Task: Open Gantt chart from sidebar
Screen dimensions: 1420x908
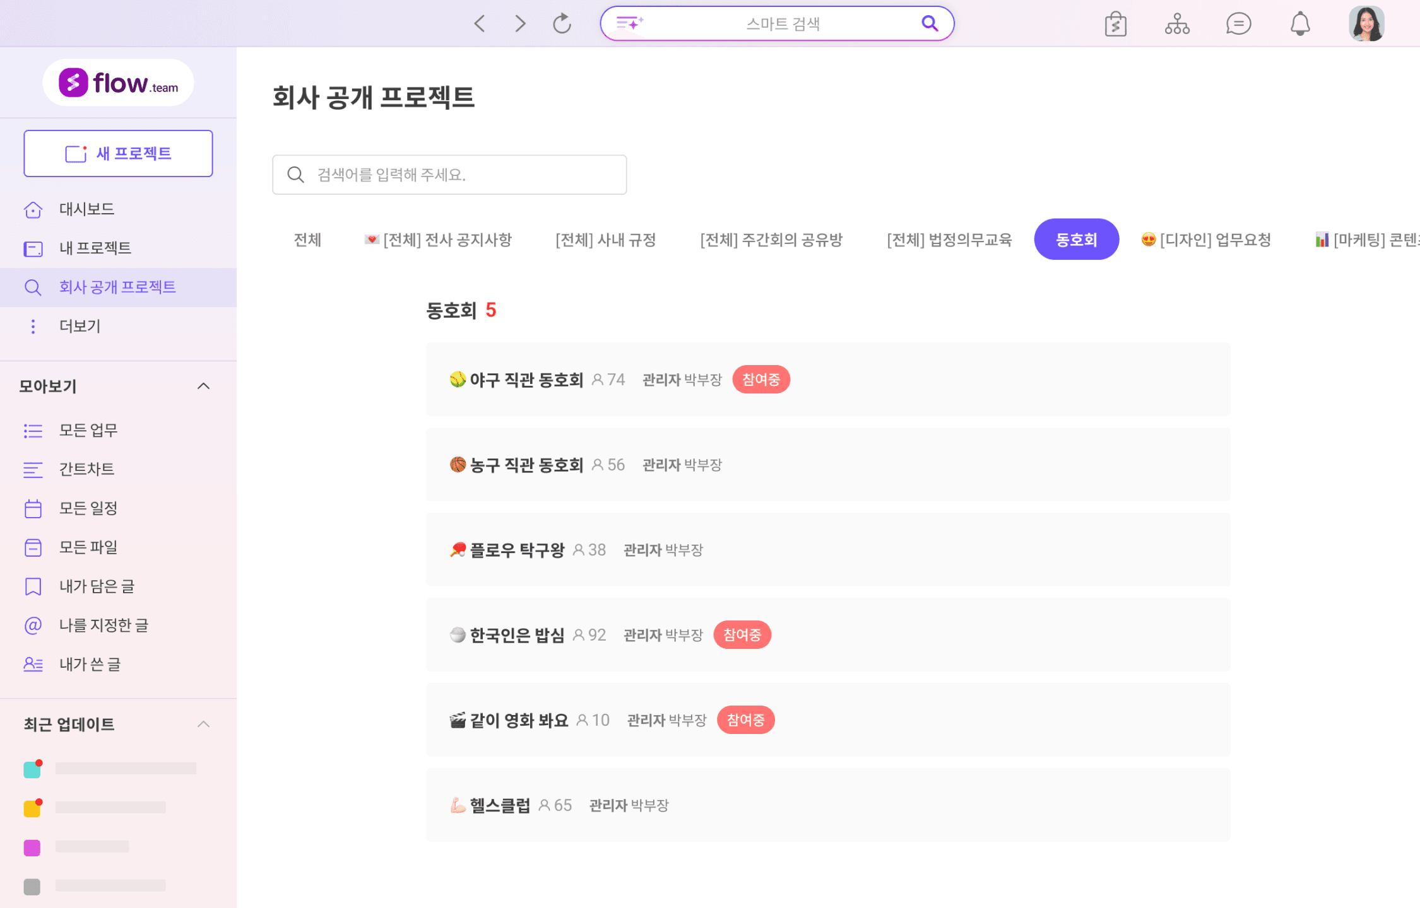Action: point(86,469)
